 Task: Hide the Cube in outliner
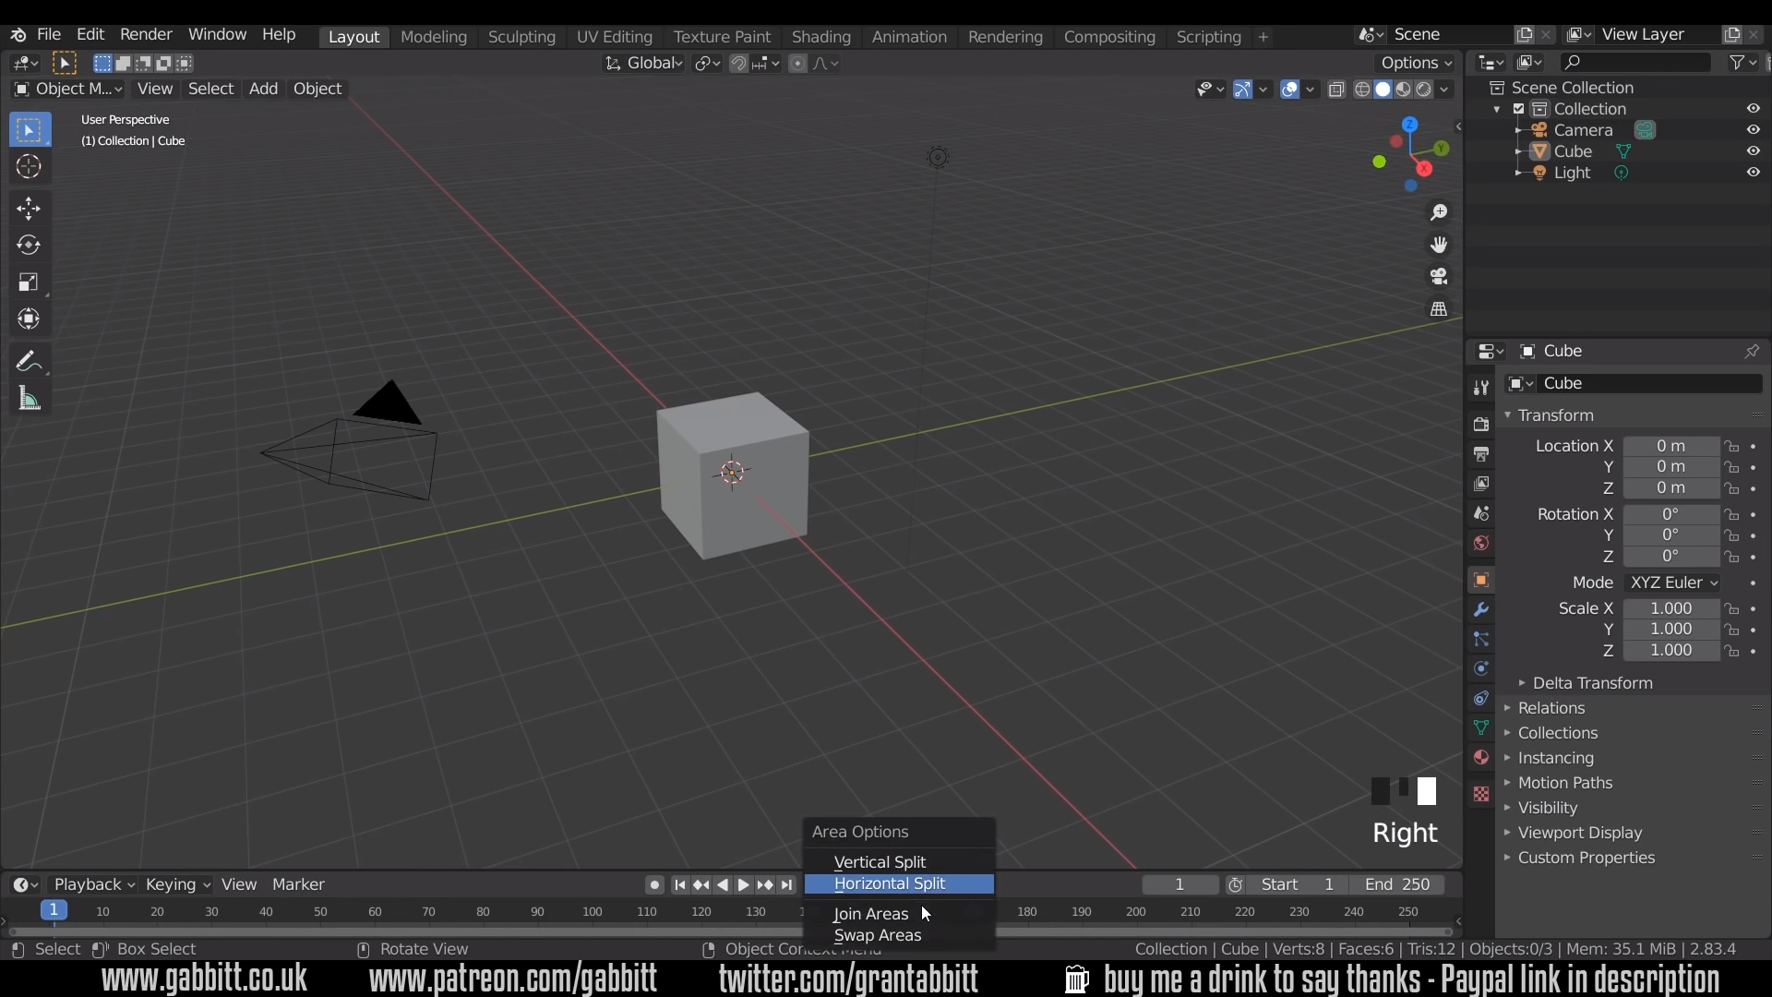tap(1753, 151)
